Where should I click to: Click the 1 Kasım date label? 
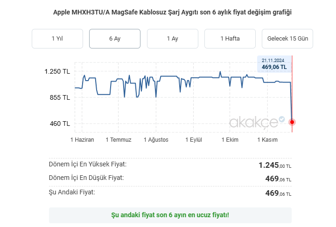click(x=267, y=140)
